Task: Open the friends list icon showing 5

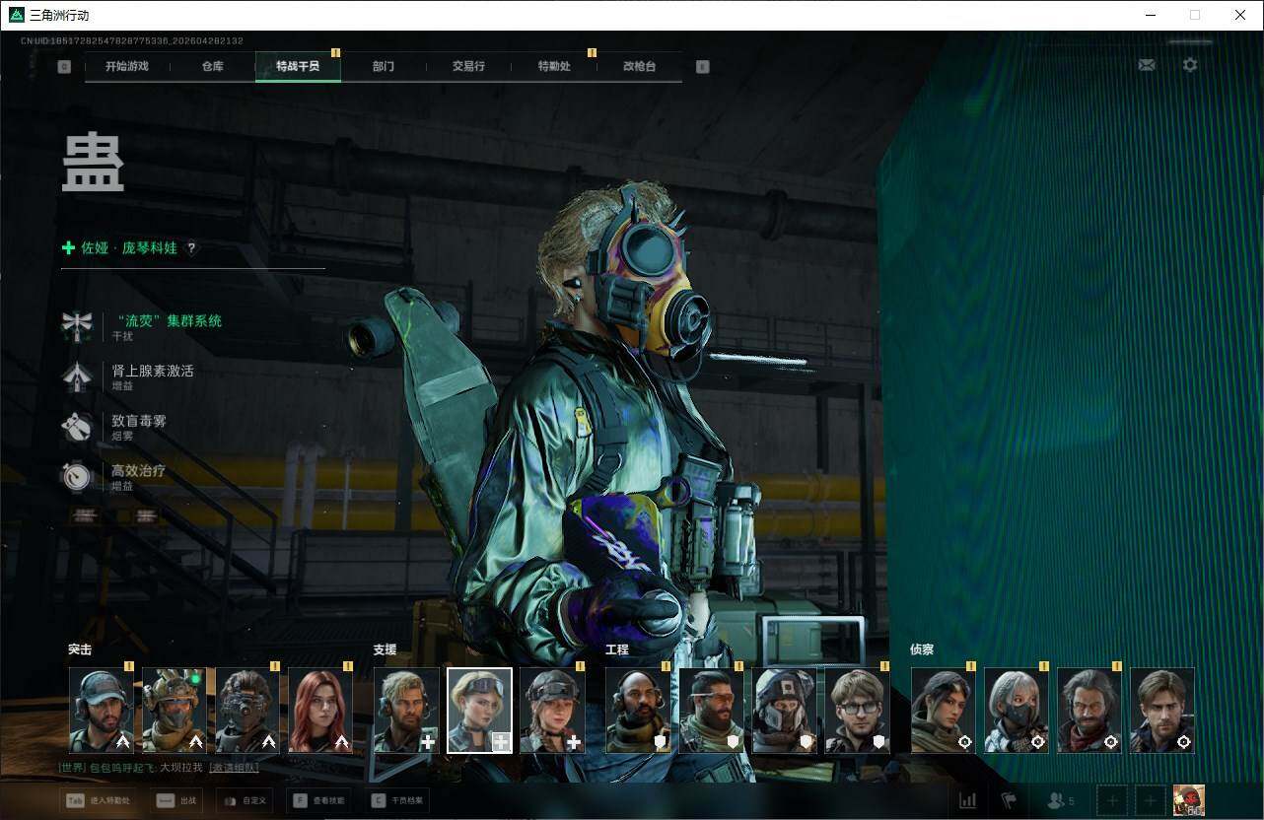Action: coord(1061,800)
